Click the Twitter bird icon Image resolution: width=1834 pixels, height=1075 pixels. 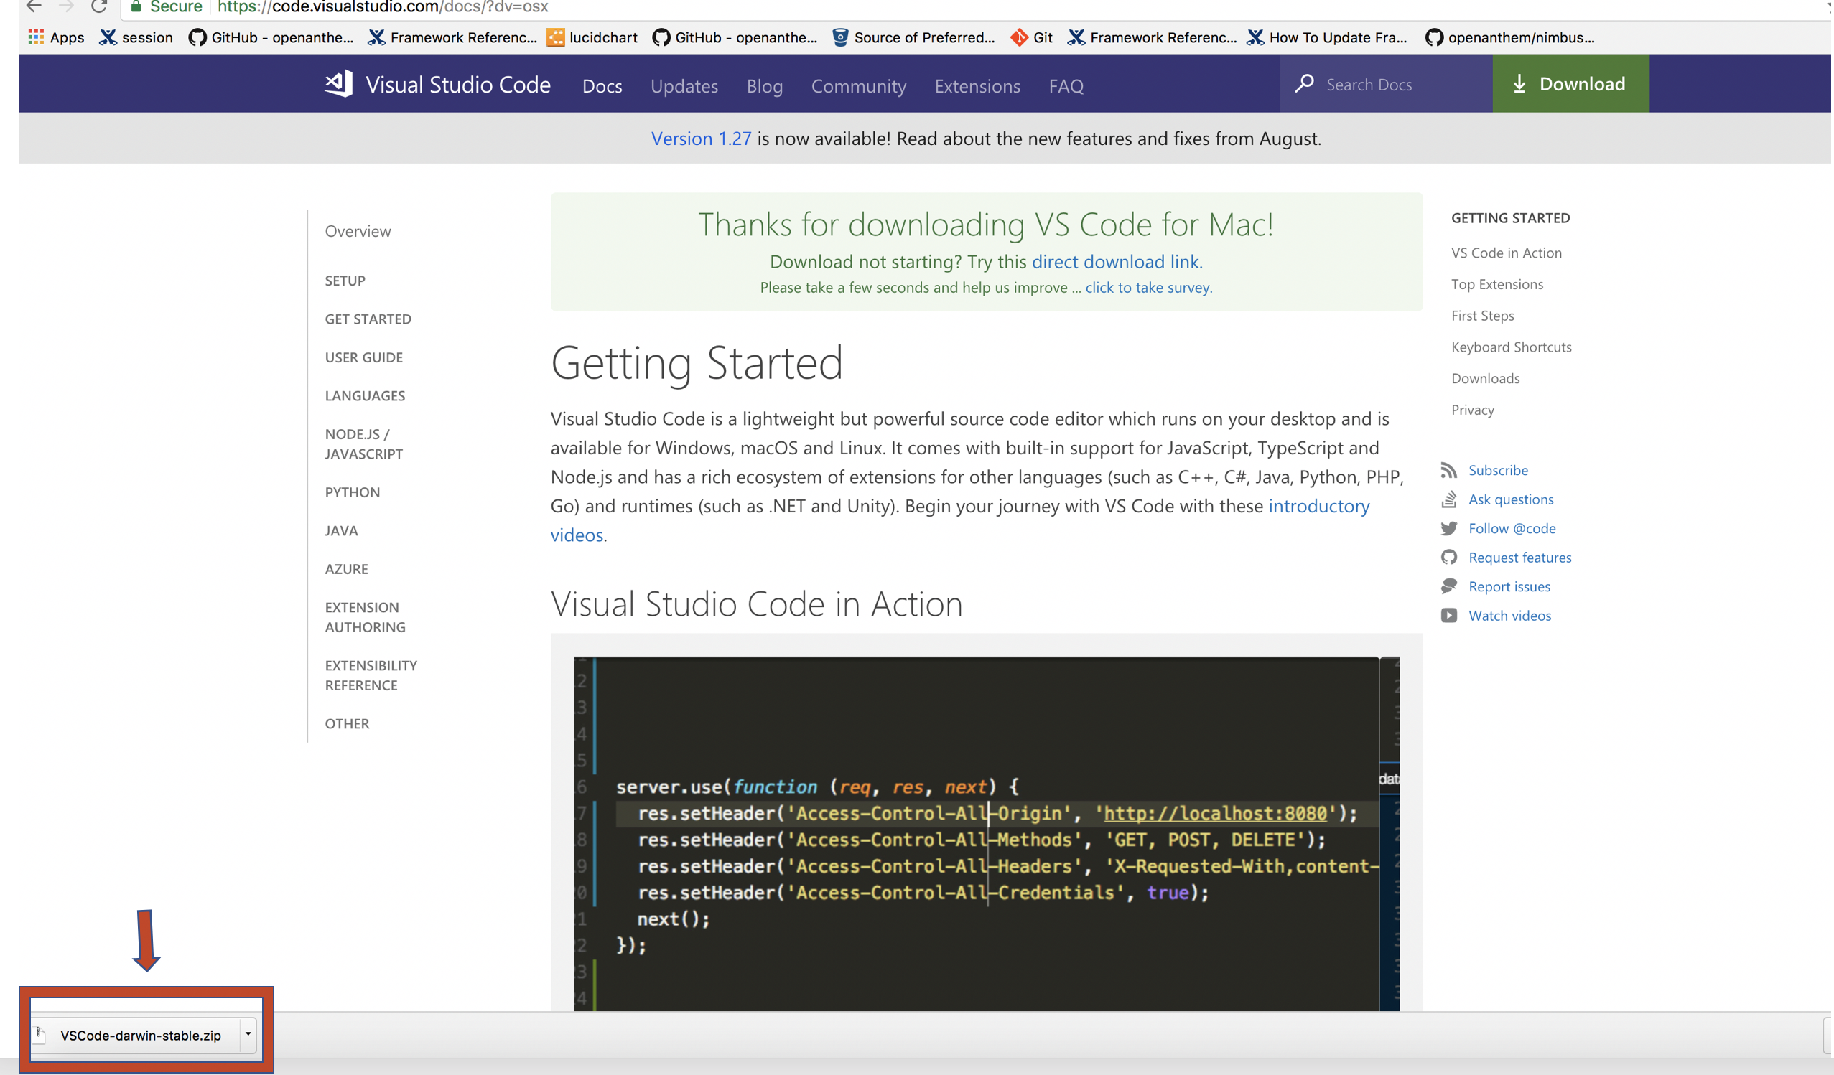pyautogui.click(x=1450, y=529)
